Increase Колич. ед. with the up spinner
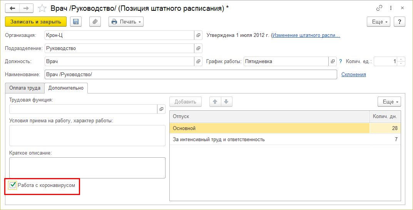The height and width of the screenshot is (210, 413). pos(401,59)
